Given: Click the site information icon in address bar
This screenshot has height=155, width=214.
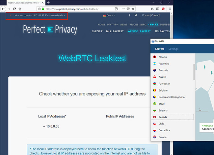Looking at the screenshot, I should pyautogui.click(x=40, y=9).
